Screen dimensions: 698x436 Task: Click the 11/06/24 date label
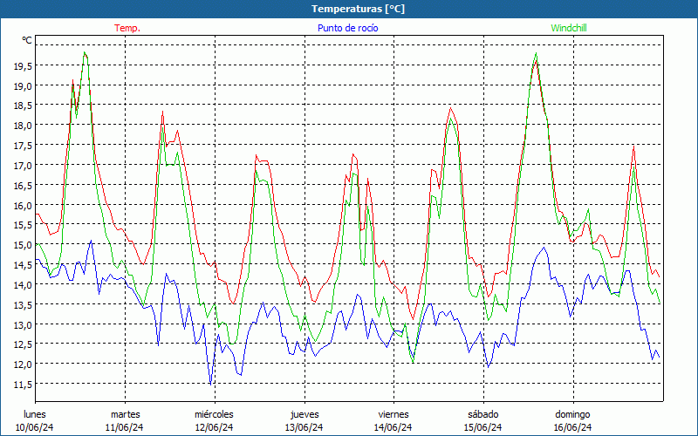[x=125, y=427]
